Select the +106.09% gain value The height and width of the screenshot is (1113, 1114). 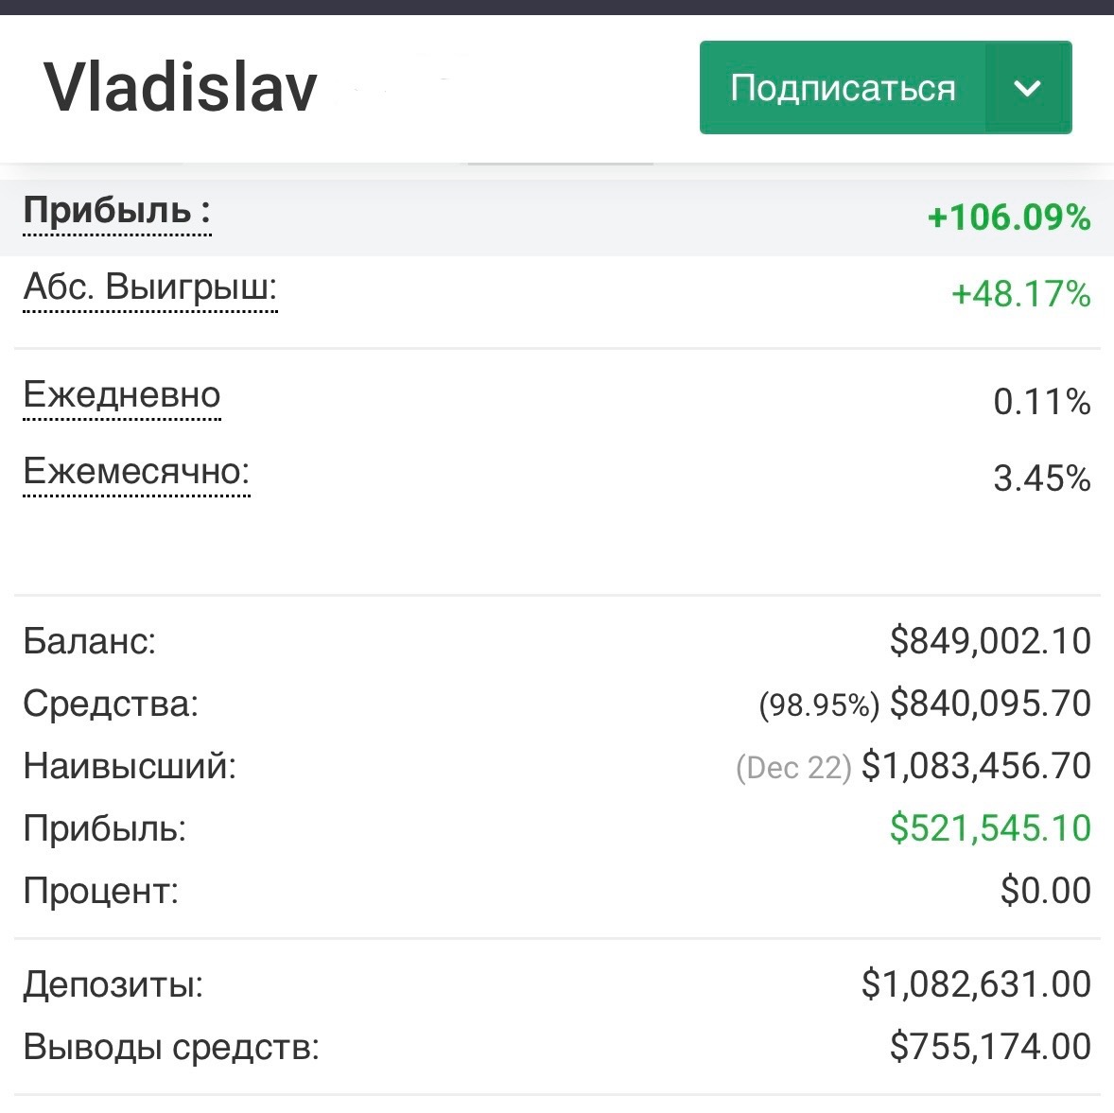point(1009,217)
